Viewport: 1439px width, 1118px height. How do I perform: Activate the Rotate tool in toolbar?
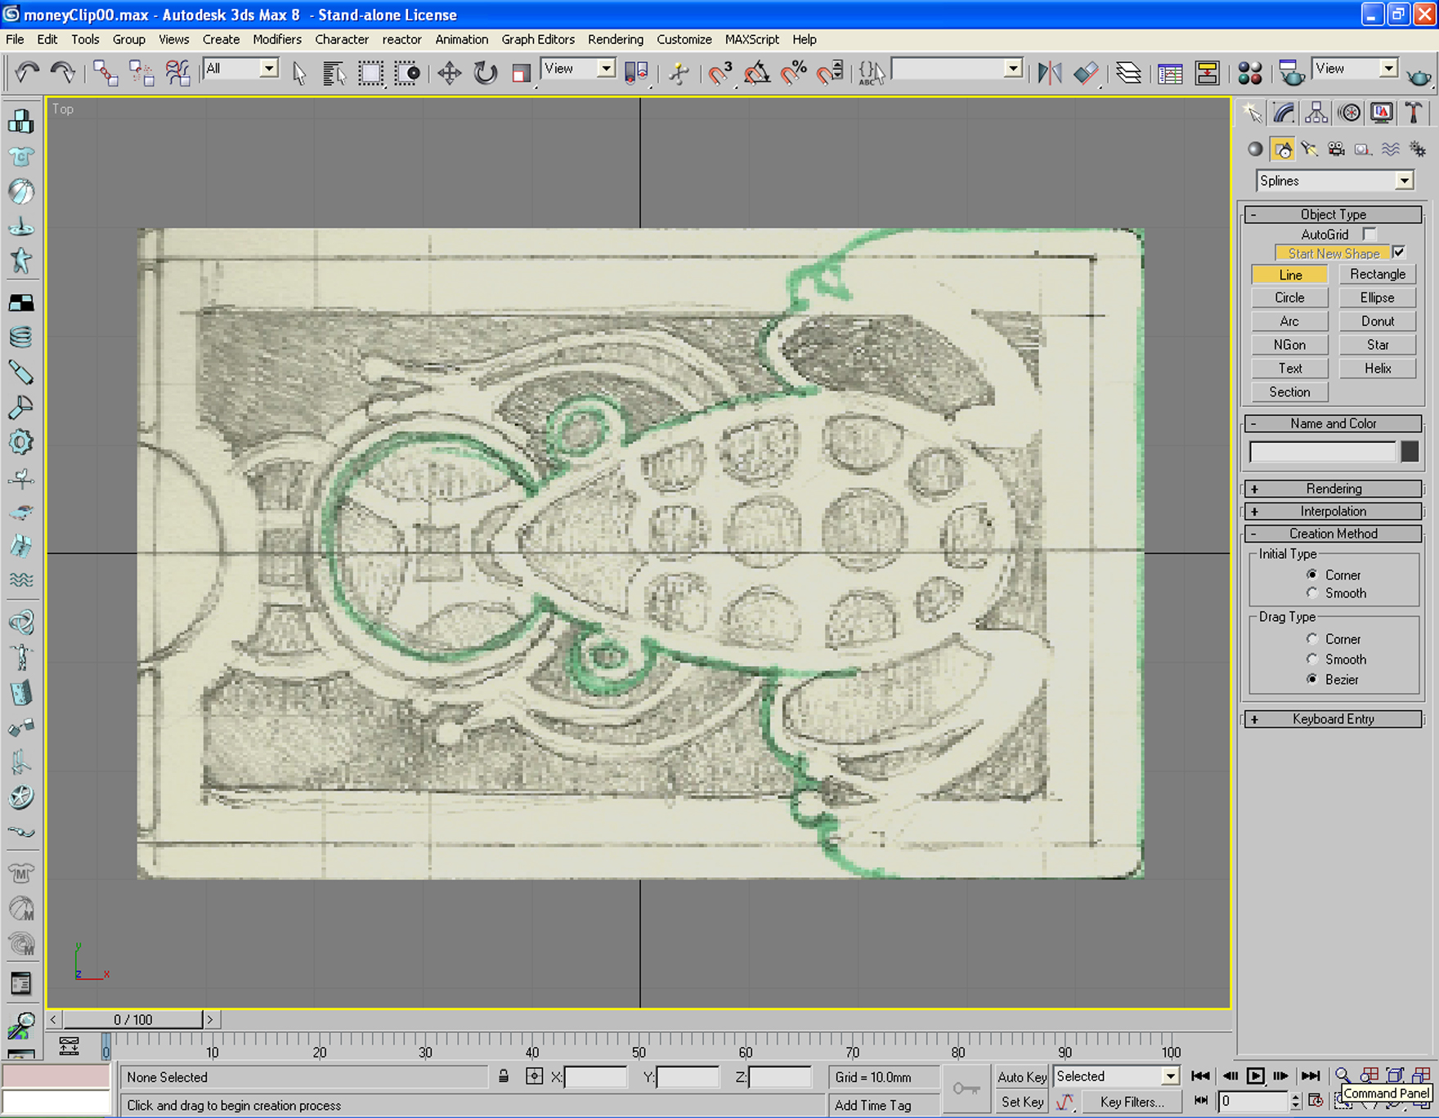[486, 74]
